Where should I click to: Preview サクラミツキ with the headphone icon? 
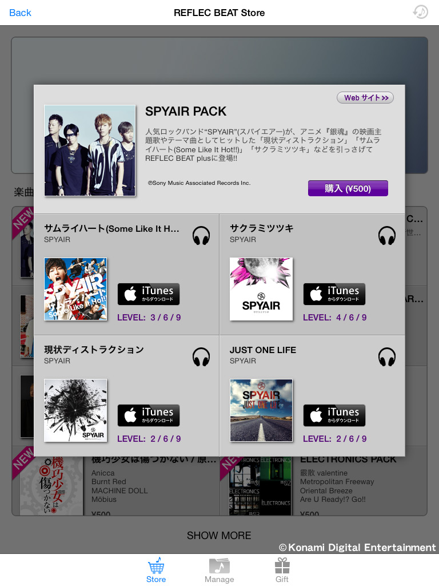[387, 235]
